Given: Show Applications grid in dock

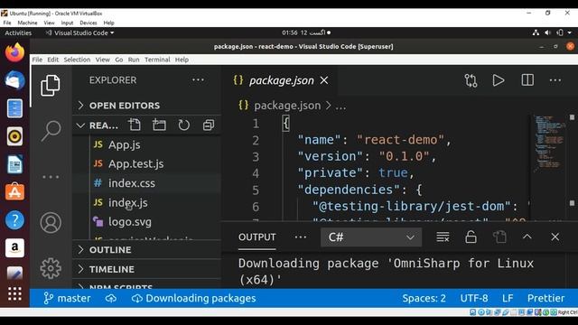Looking at the screenshot, I should tap(14, 293).
